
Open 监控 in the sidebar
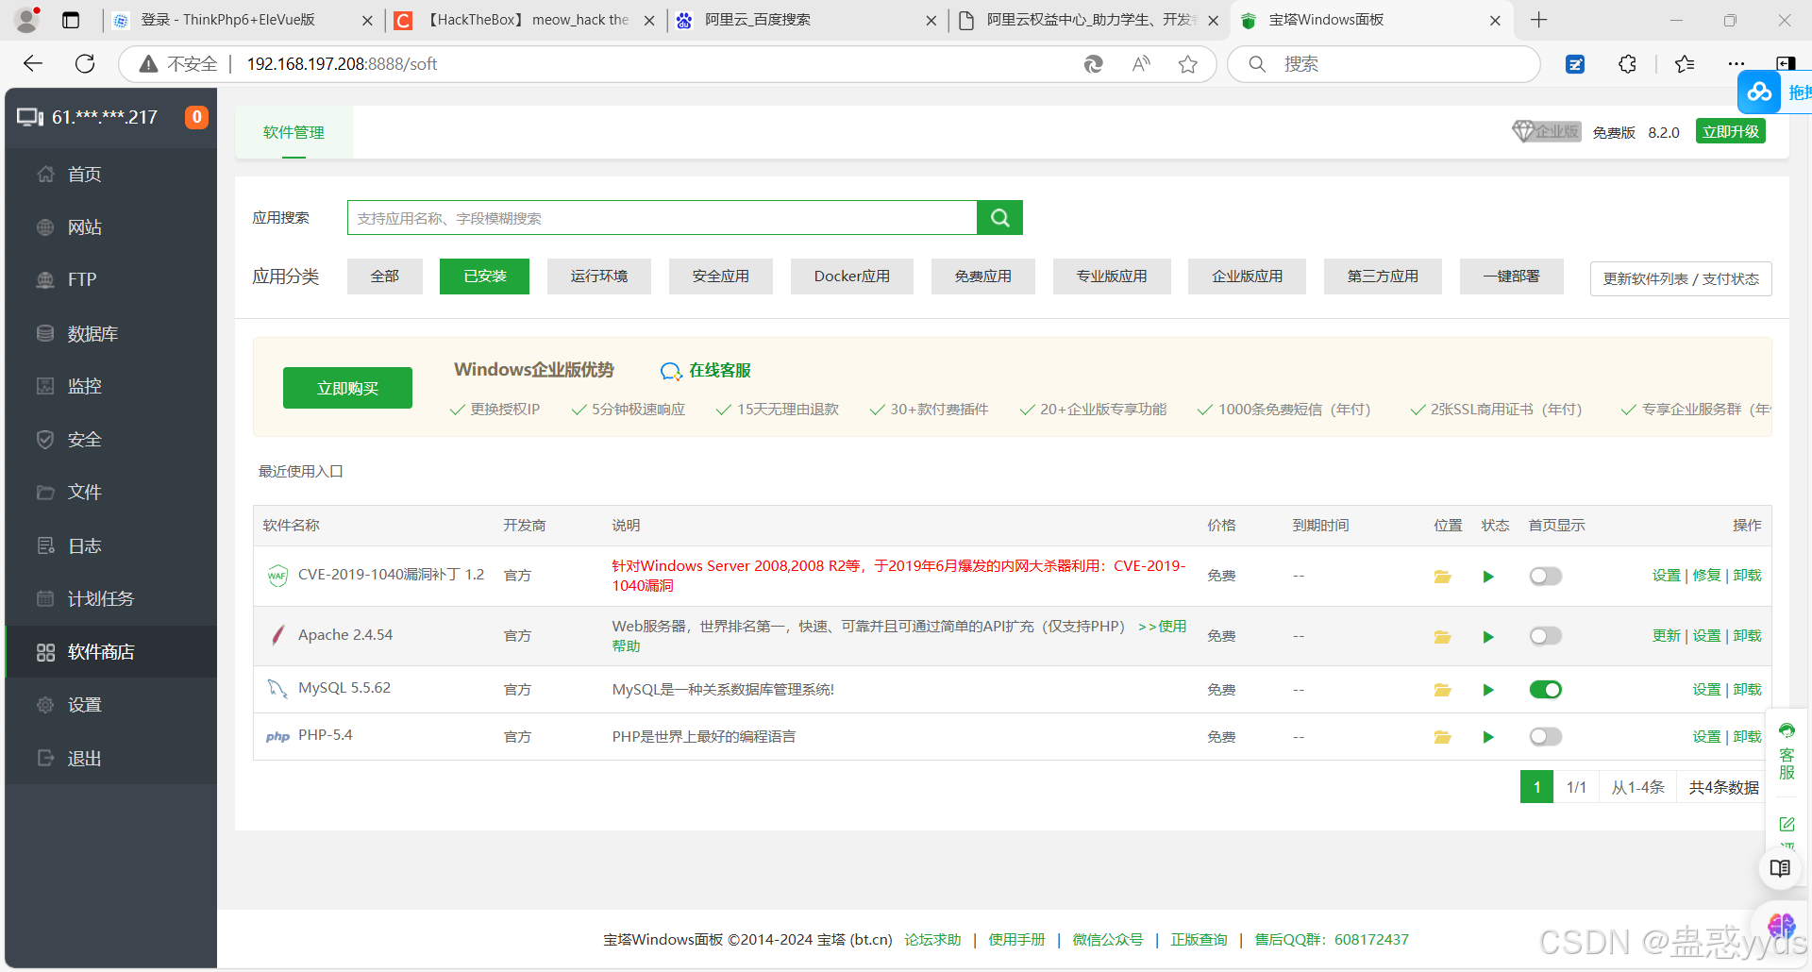coord(111,386)
